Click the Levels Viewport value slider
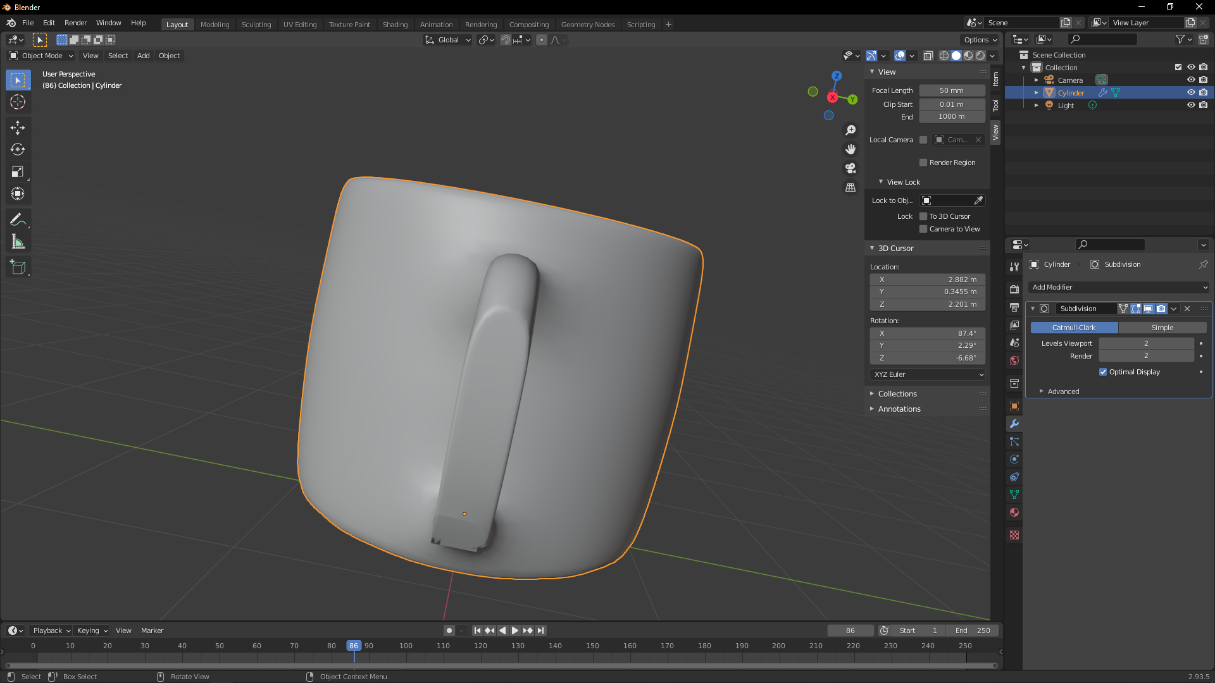 [x=1145, y=343]
